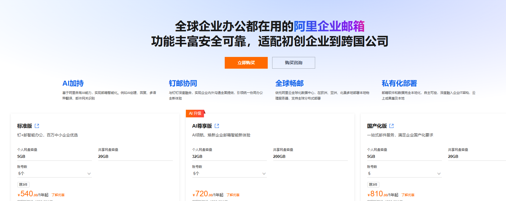The width and height of the screenshot is (506, 201).
Task: Click the description text under 全球畅邮
Action: point(323,95)
